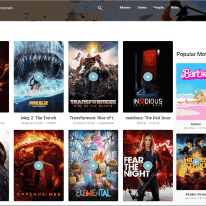Play the Oppenheimer poster button

tap(38, 165)
